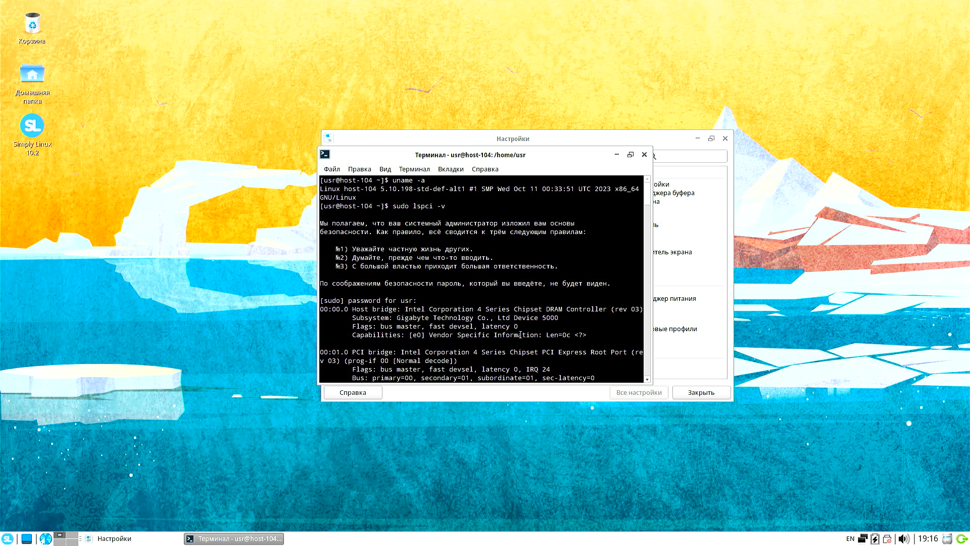This screenshot has height=546, width=970.
Task: Open the Вкладки menu in terminal
Action: coord(451,169)
